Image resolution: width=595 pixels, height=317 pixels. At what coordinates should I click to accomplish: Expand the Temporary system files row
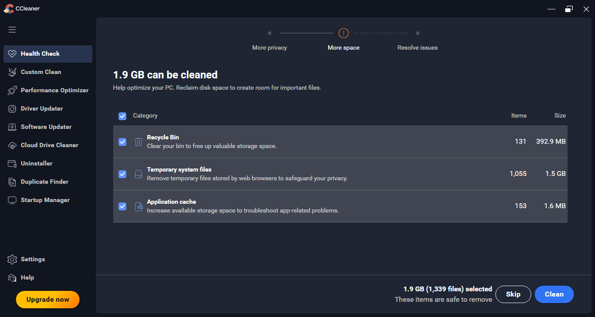tap(305, 174)
